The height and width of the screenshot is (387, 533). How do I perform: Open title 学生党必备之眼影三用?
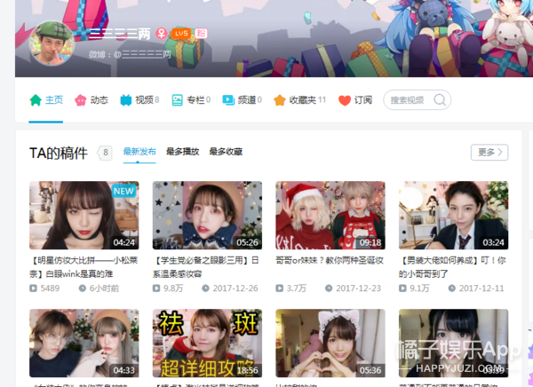[x=206, y=267]
